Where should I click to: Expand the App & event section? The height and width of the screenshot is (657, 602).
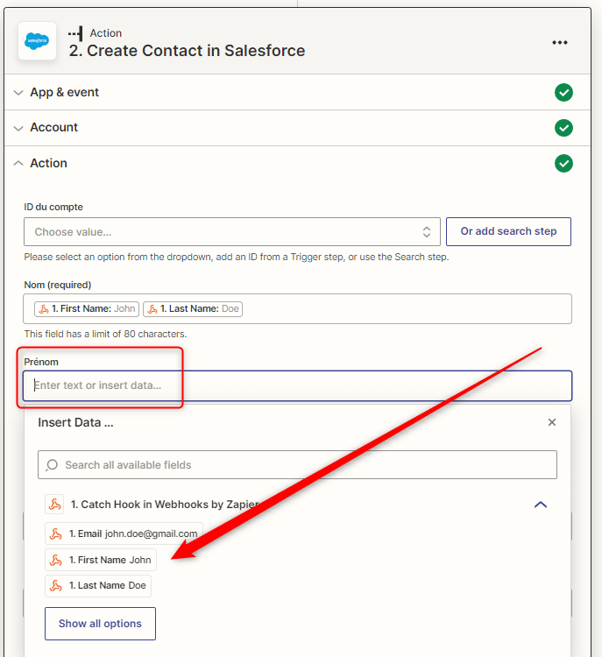coord(18,93)
